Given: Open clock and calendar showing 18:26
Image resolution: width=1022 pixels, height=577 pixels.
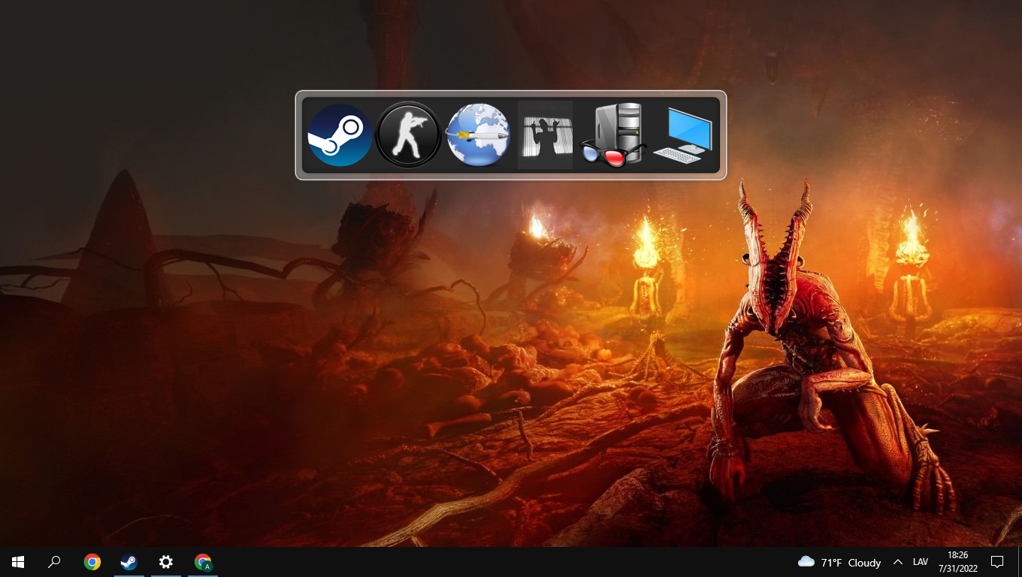Looking at the screenshot, I should point(958,562).
